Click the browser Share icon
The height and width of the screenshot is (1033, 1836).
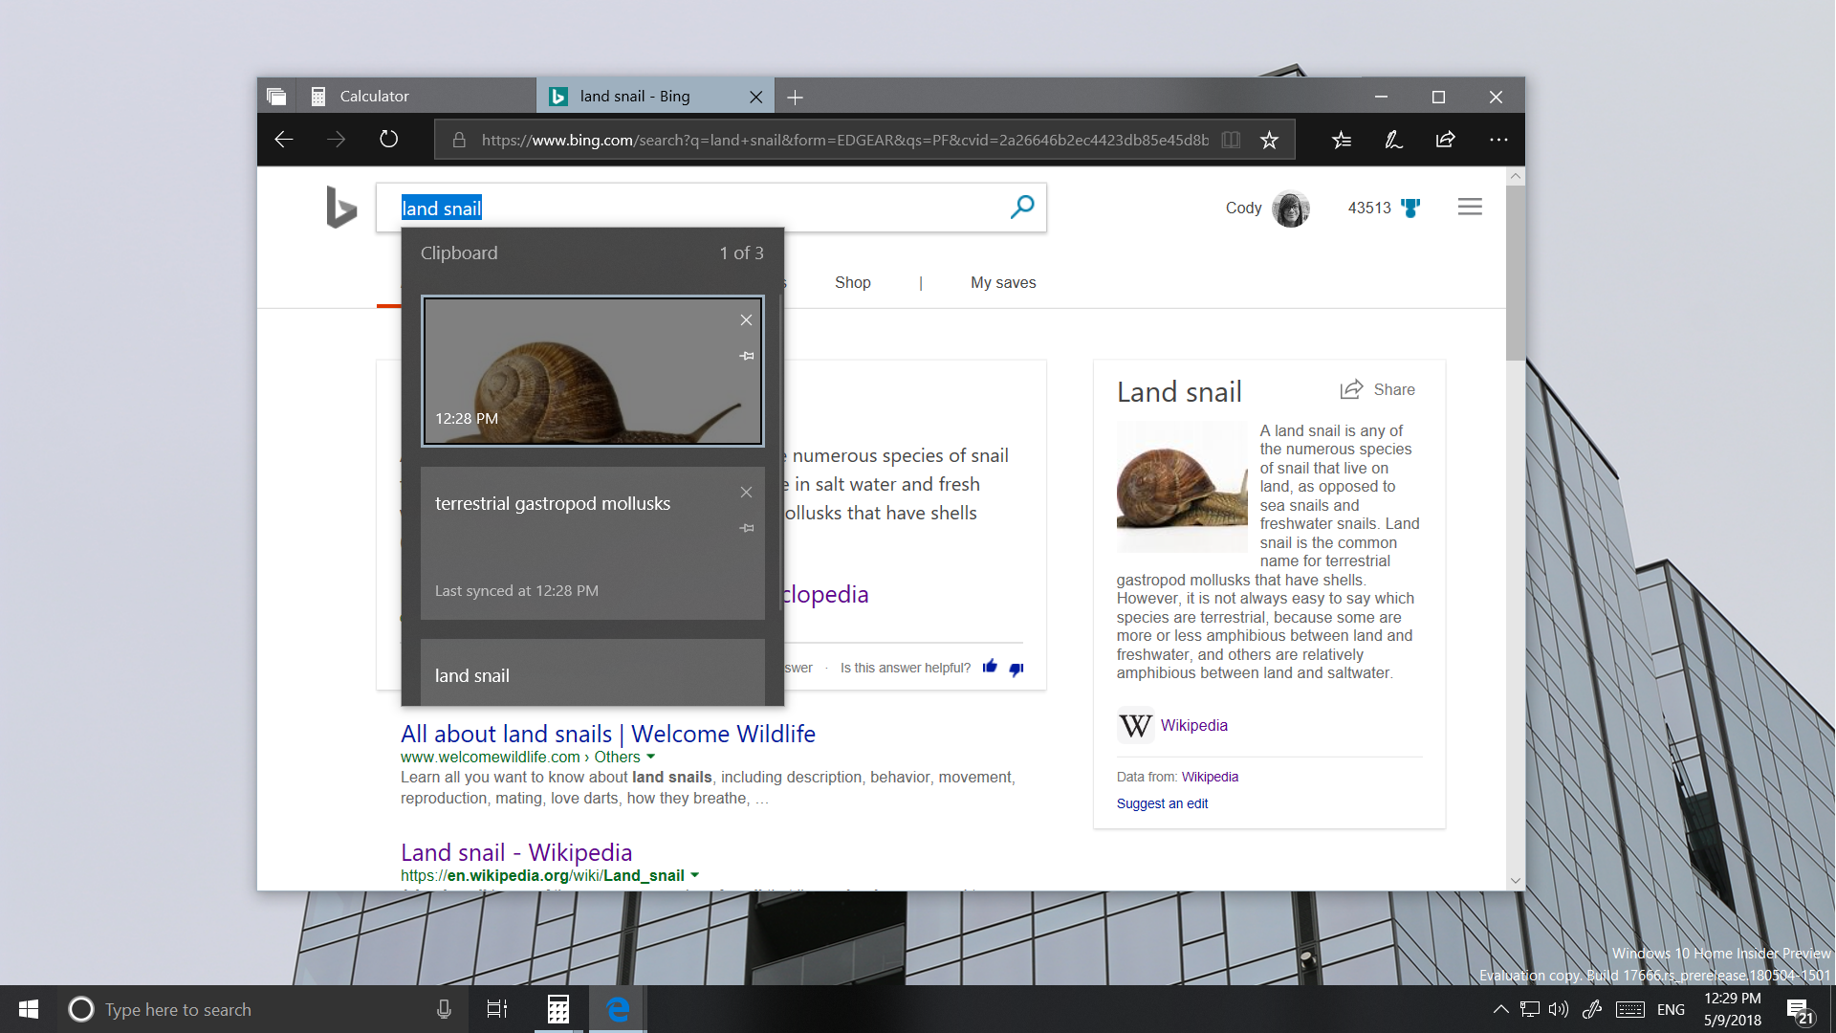tap(1445, 140)
